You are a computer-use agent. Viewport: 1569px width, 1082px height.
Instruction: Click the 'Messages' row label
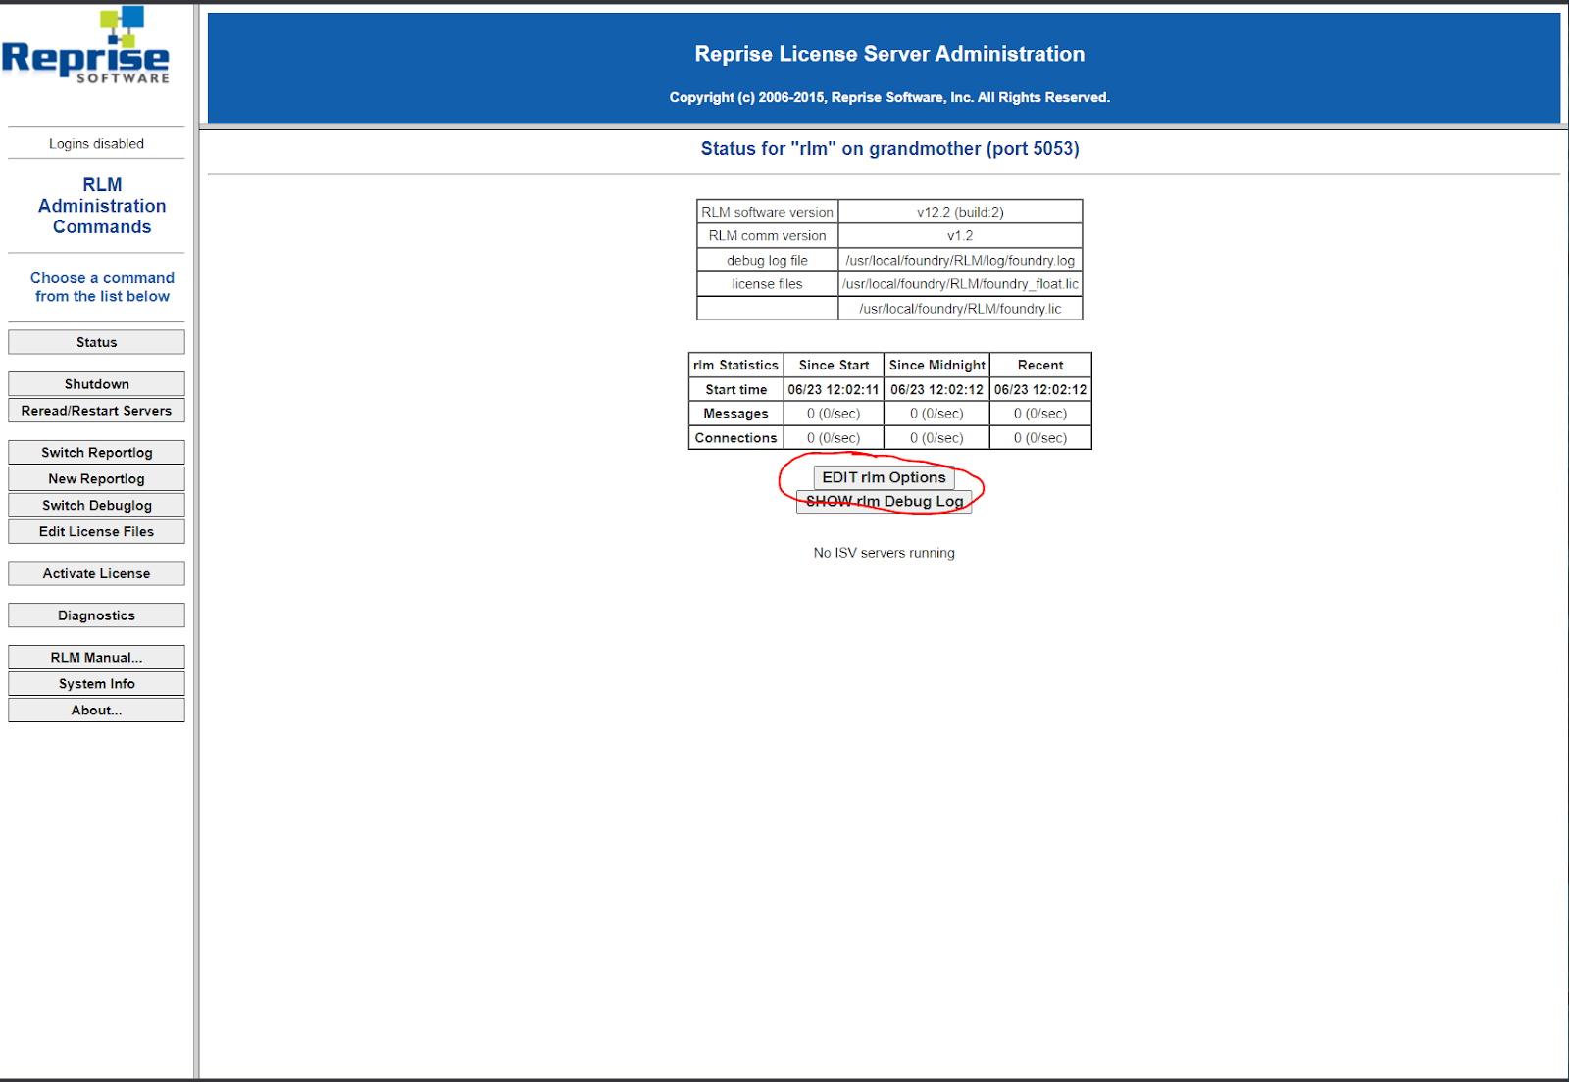[x=735, y=414]
